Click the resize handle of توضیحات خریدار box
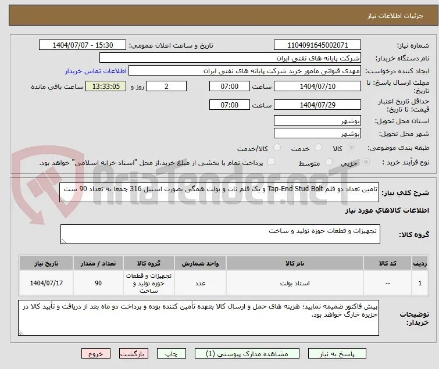 tap(21, 332)
